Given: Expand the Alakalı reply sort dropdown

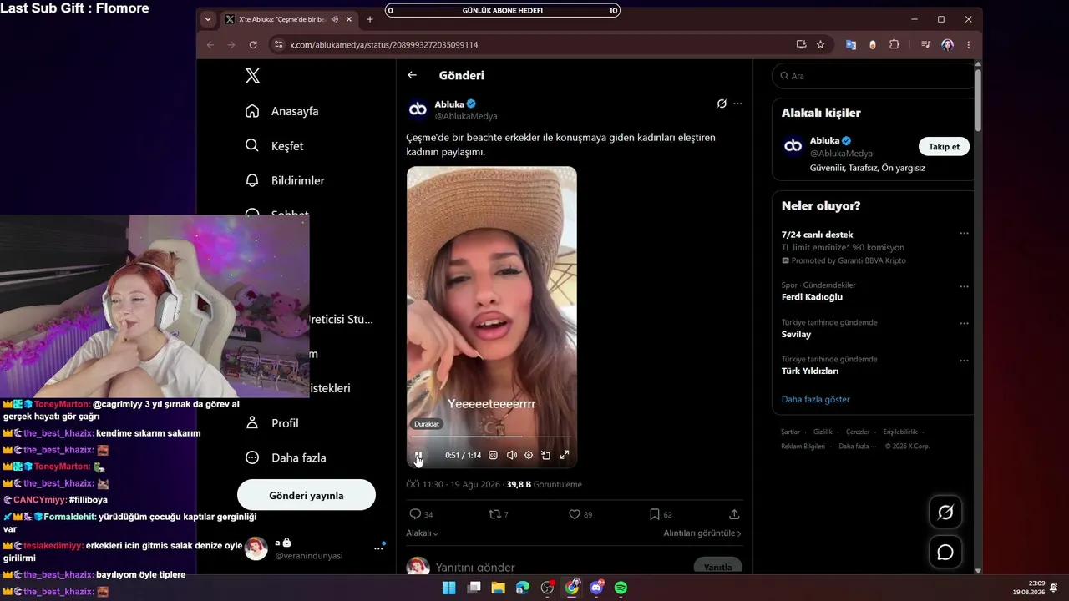Looking at the screenshot, I should 423,533.
